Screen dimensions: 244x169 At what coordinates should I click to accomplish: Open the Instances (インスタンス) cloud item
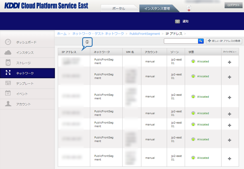tap(25, 53)
